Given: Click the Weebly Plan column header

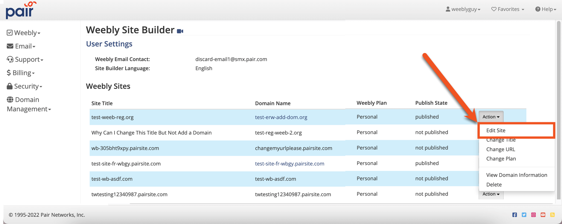Looking at the screenshot, I should 372,103.
